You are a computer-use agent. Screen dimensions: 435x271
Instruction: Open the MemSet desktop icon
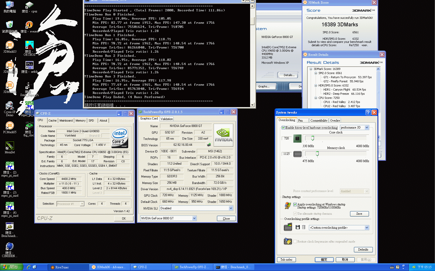click(x=10, y=148)
